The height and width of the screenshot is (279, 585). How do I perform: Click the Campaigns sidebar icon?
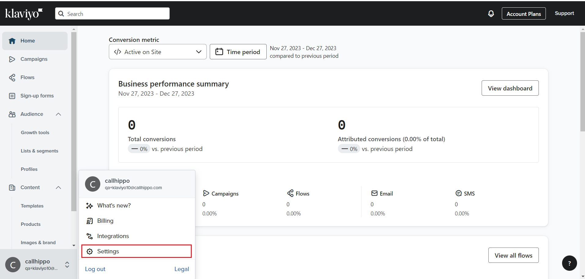point(12,59)
